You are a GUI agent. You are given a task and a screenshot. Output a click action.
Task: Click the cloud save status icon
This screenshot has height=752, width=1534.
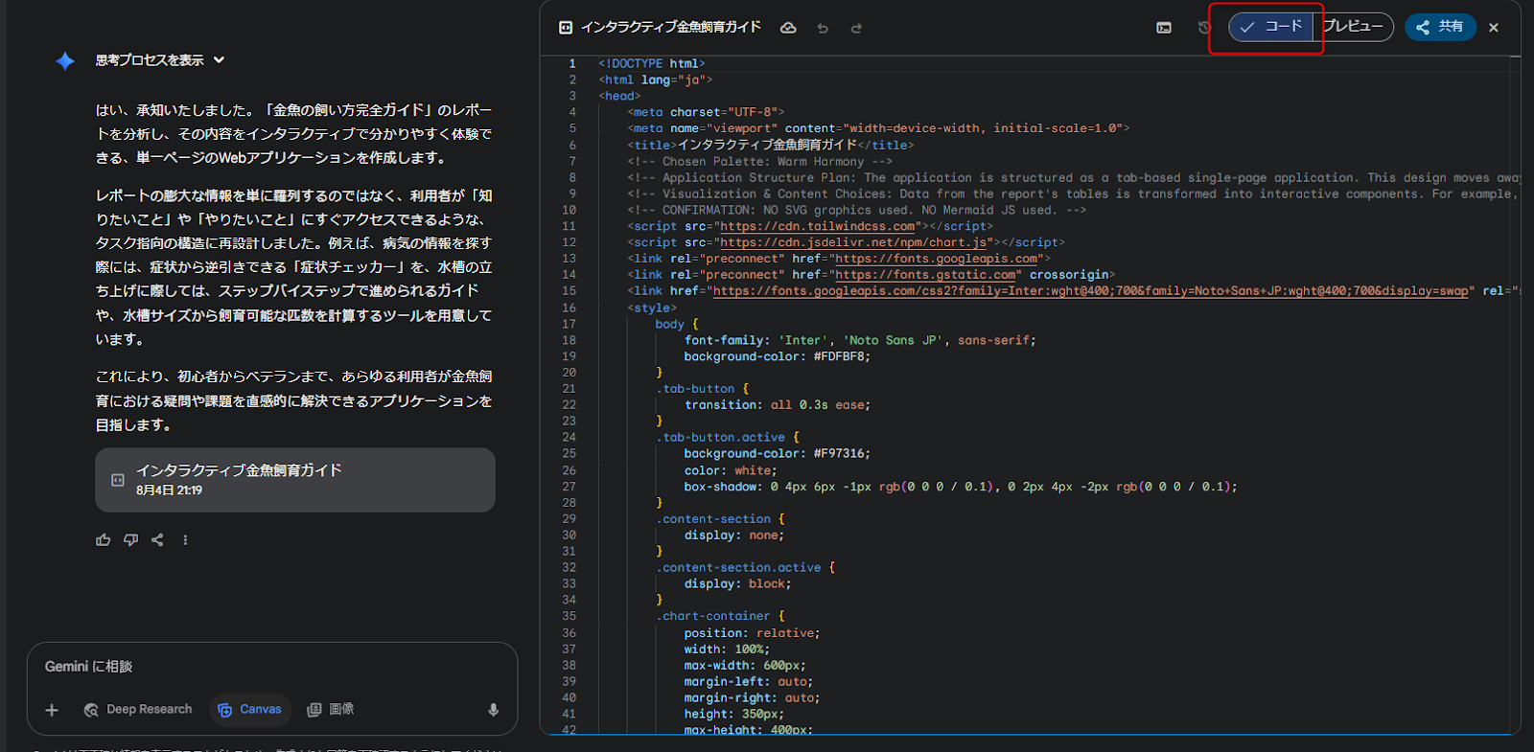(x=788, y=28)
